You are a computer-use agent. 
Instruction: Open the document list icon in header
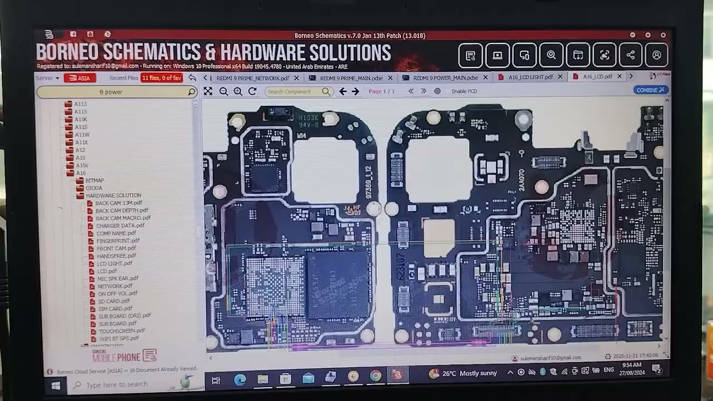pos(471,55)
